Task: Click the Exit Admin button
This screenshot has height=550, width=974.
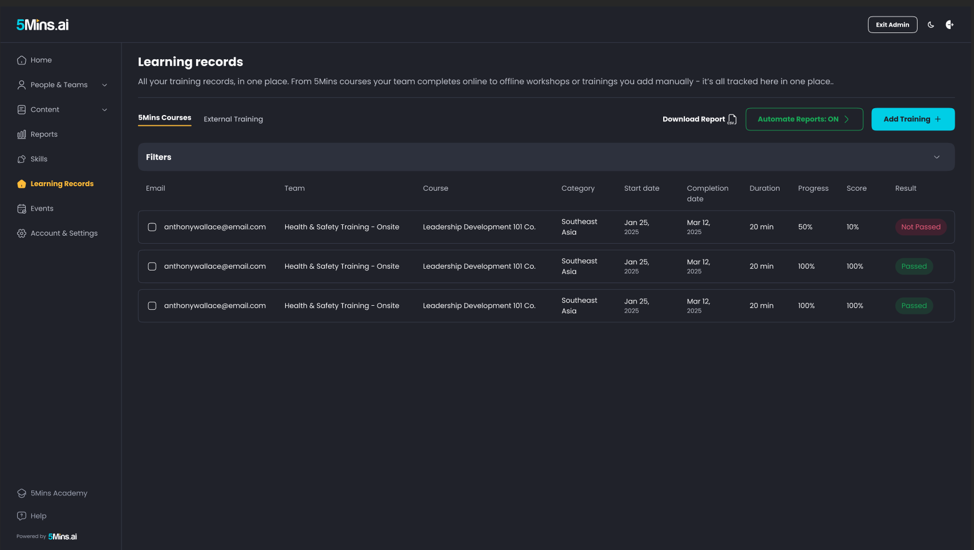Action: coord(892,25)
